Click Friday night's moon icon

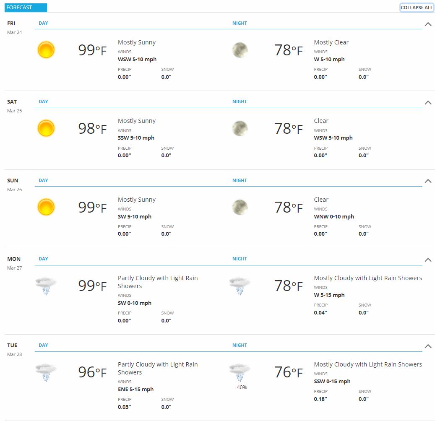tap(240, 50)
